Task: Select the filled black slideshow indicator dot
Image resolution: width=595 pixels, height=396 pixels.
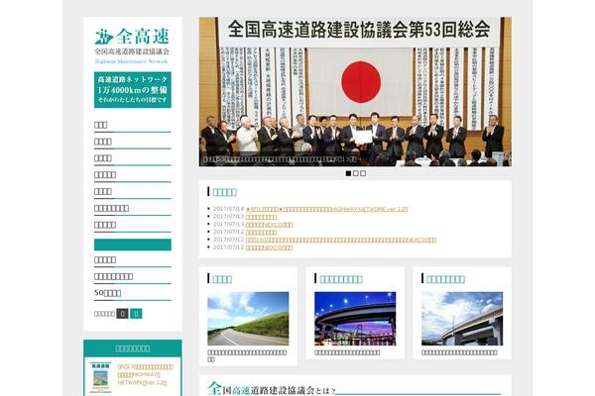Action: pyautogui.click(x=348, y=173)
